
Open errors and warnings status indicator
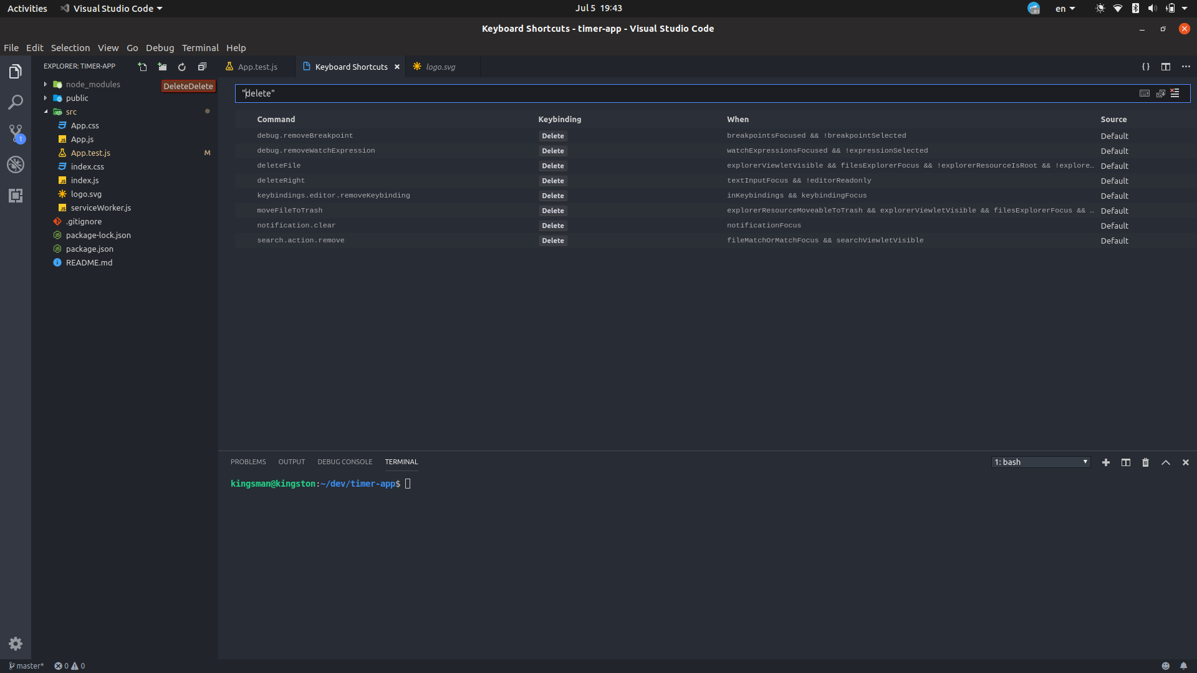coord(70,666)
